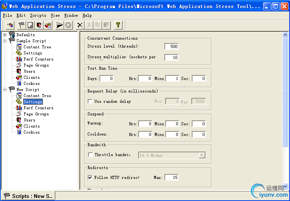Select Clients under New Script

(x=32, y=126)
